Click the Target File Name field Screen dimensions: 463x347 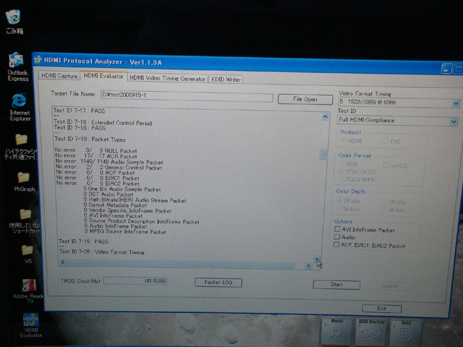(187, 96)
